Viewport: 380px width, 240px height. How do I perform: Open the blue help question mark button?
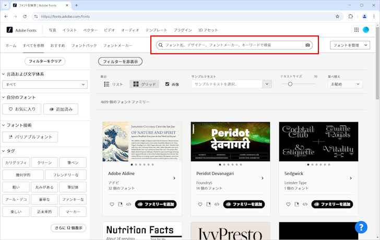(361, 227)
